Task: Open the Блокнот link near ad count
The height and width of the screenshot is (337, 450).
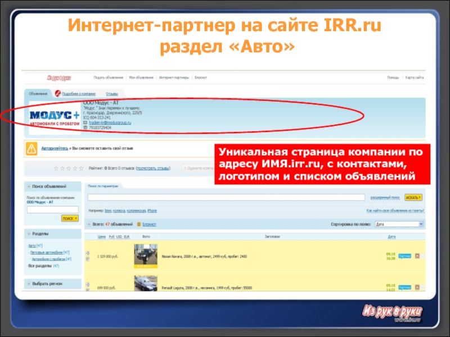Action: 149,224
